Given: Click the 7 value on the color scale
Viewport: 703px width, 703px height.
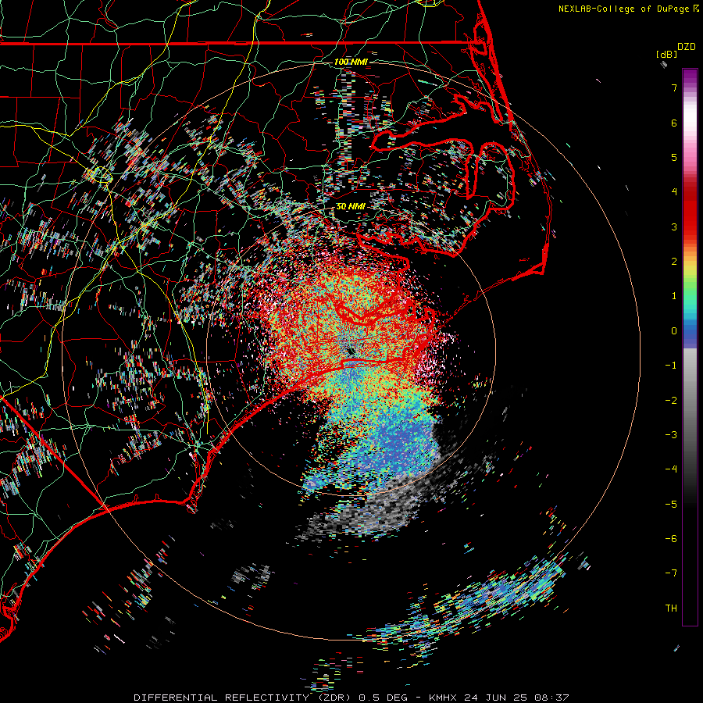Looking at the screenshot, I should (674, 87).
